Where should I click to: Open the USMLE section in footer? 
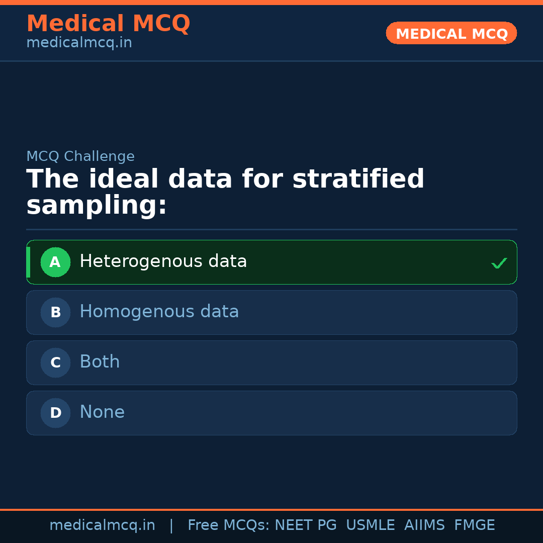pos(371,525)
